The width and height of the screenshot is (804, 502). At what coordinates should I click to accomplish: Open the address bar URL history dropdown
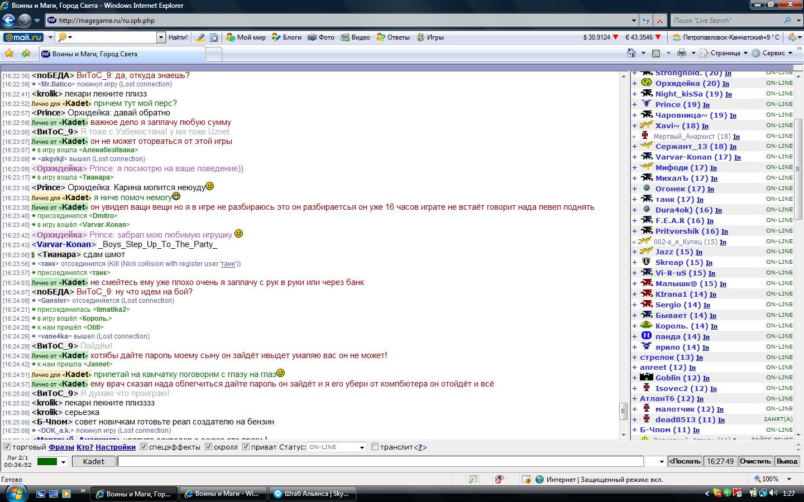(x=634, y=21)
